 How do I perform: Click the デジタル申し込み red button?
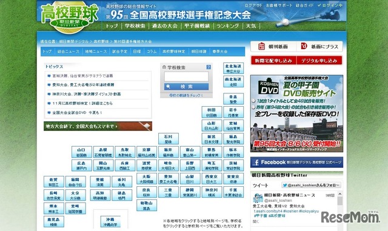[x=319, y=61]
